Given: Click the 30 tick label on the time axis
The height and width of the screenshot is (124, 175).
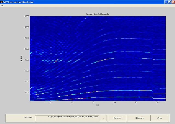Looking at the screenshot, I should (157, 103).
